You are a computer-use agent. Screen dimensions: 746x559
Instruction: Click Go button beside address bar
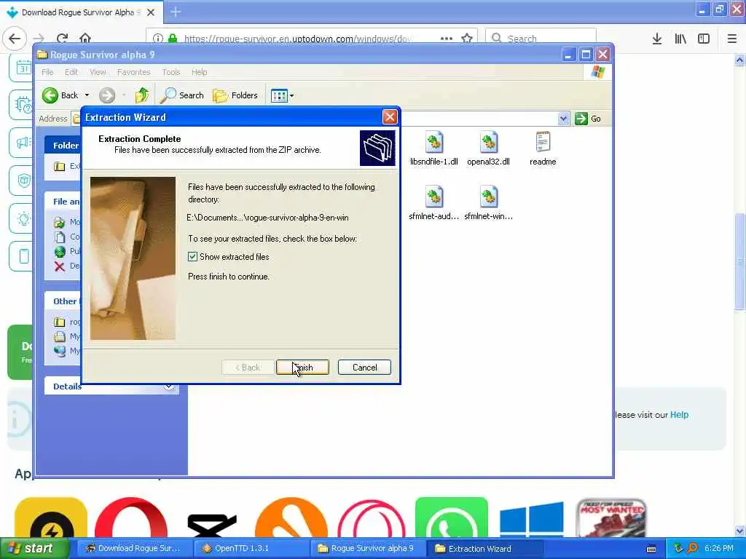[588, 119]
